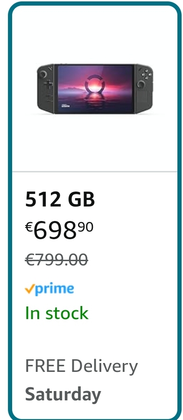Click the right detachable controller in the image
Screen dimensions: 183x420
coord(144,89)
